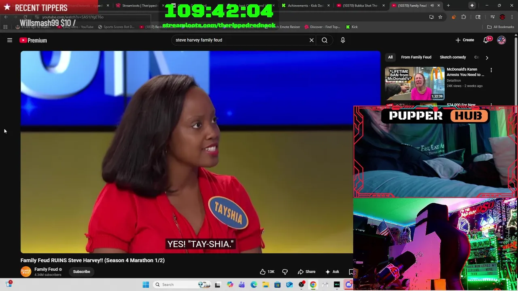The image size is (518, 291).
Task: Mute the Family Feud tab audio icon
Action: click(432, 6)
